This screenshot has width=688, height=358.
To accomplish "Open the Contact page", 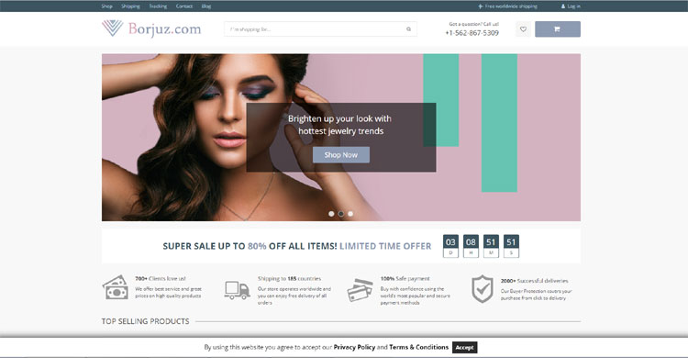I will pyautogui.click(x=183, y=6).
